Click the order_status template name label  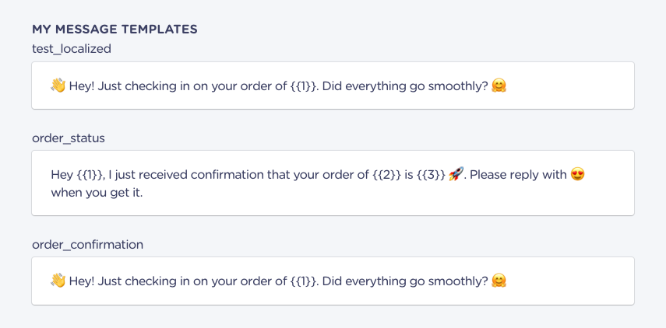69,138
